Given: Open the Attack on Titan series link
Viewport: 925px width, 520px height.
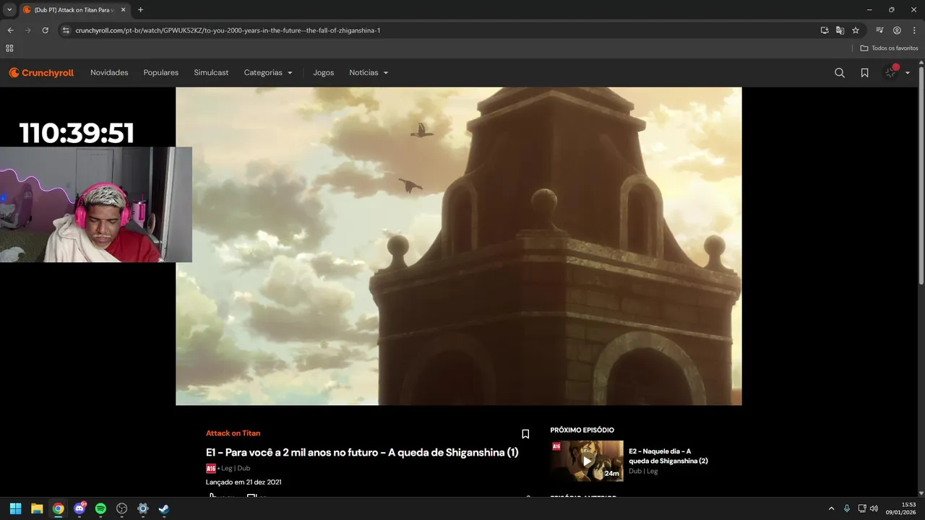Looking at the screenshot, I should click(233, 433).
